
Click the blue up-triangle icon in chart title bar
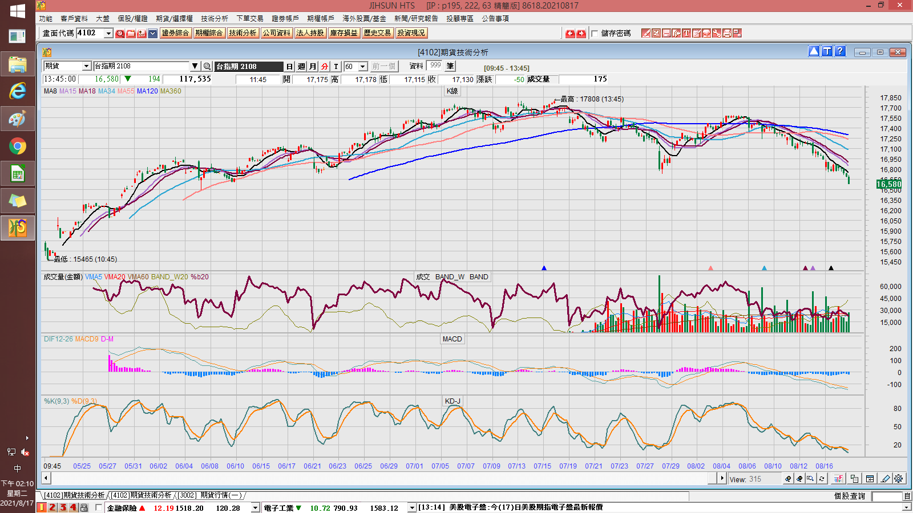[x=814, y=51]
